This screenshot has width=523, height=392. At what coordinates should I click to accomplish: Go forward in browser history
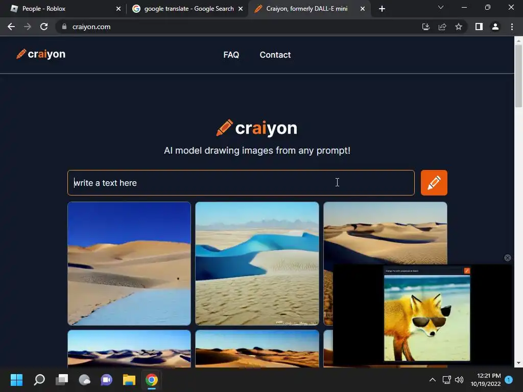[x=28, y=27]
